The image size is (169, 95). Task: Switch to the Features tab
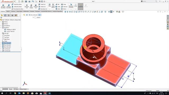coord(3,11)
